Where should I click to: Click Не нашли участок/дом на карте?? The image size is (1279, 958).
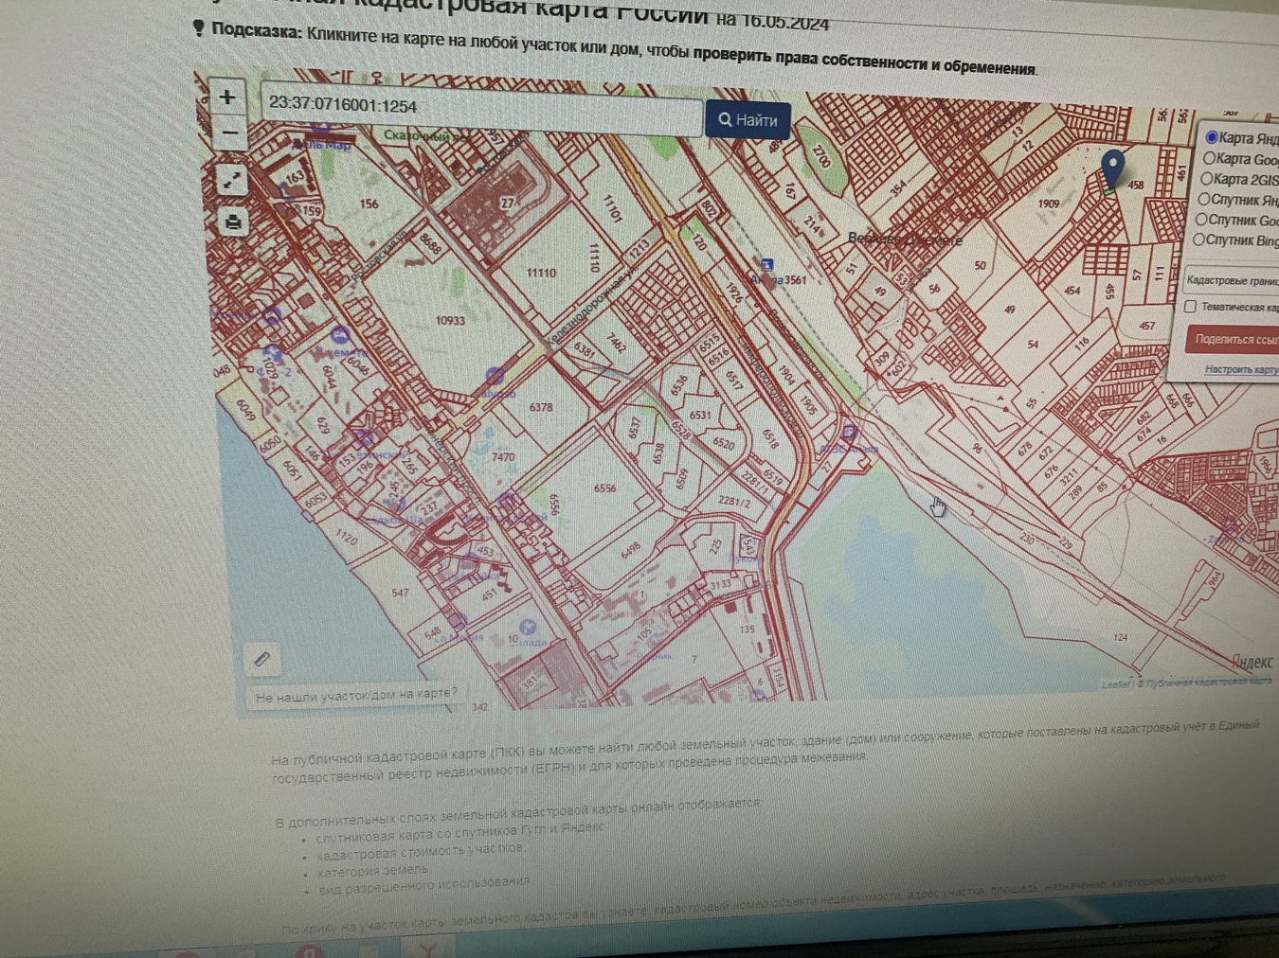click(x=356, y=696)
